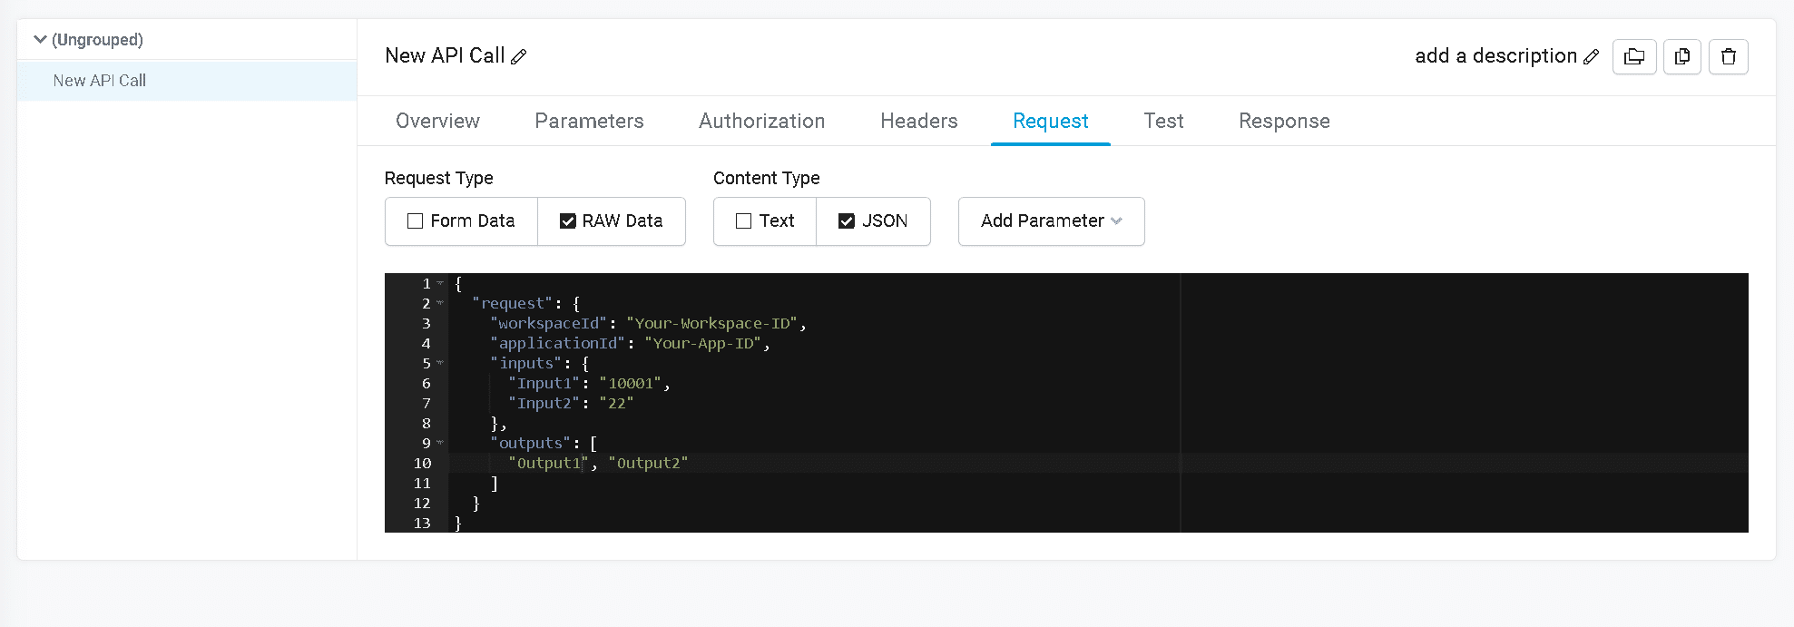Click the pencil icon beside New API Call title

(x=519, y=57)
